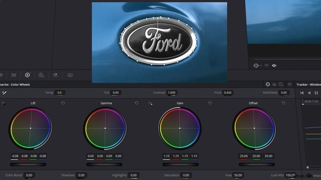Screen dimensions: 321x180
Task: Click the 00:00:17:06 tracker timecode
Action: 311,101
